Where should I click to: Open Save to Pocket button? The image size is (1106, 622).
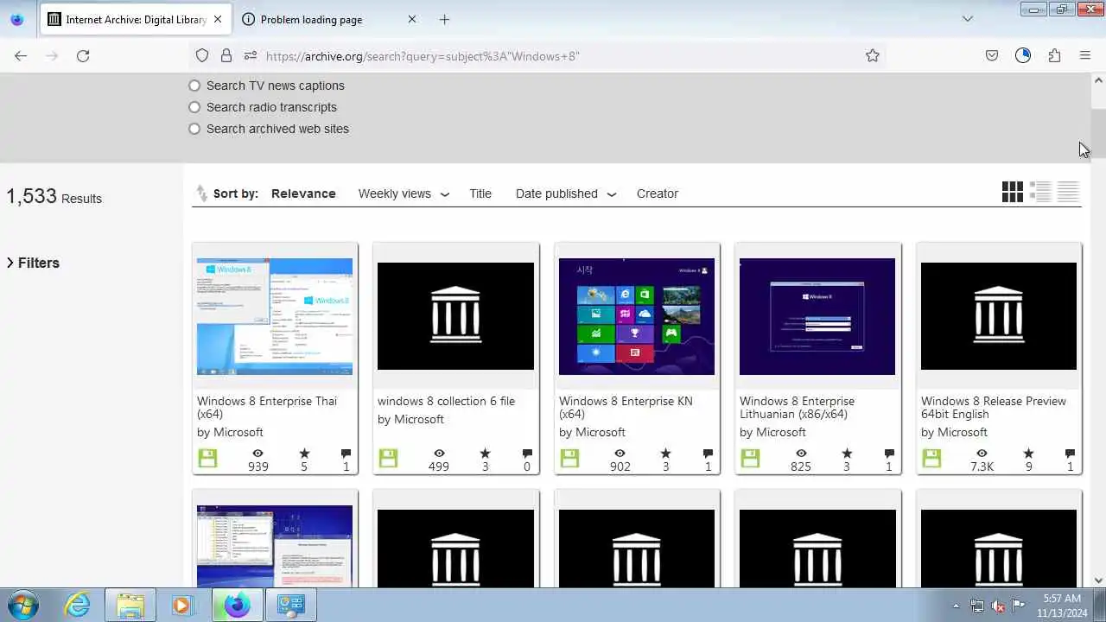[992, 55]
